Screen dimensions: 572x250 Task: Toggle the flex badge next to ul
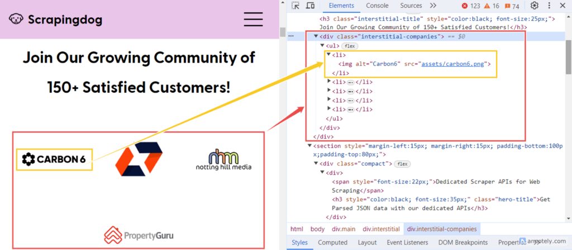coord(350,45)
